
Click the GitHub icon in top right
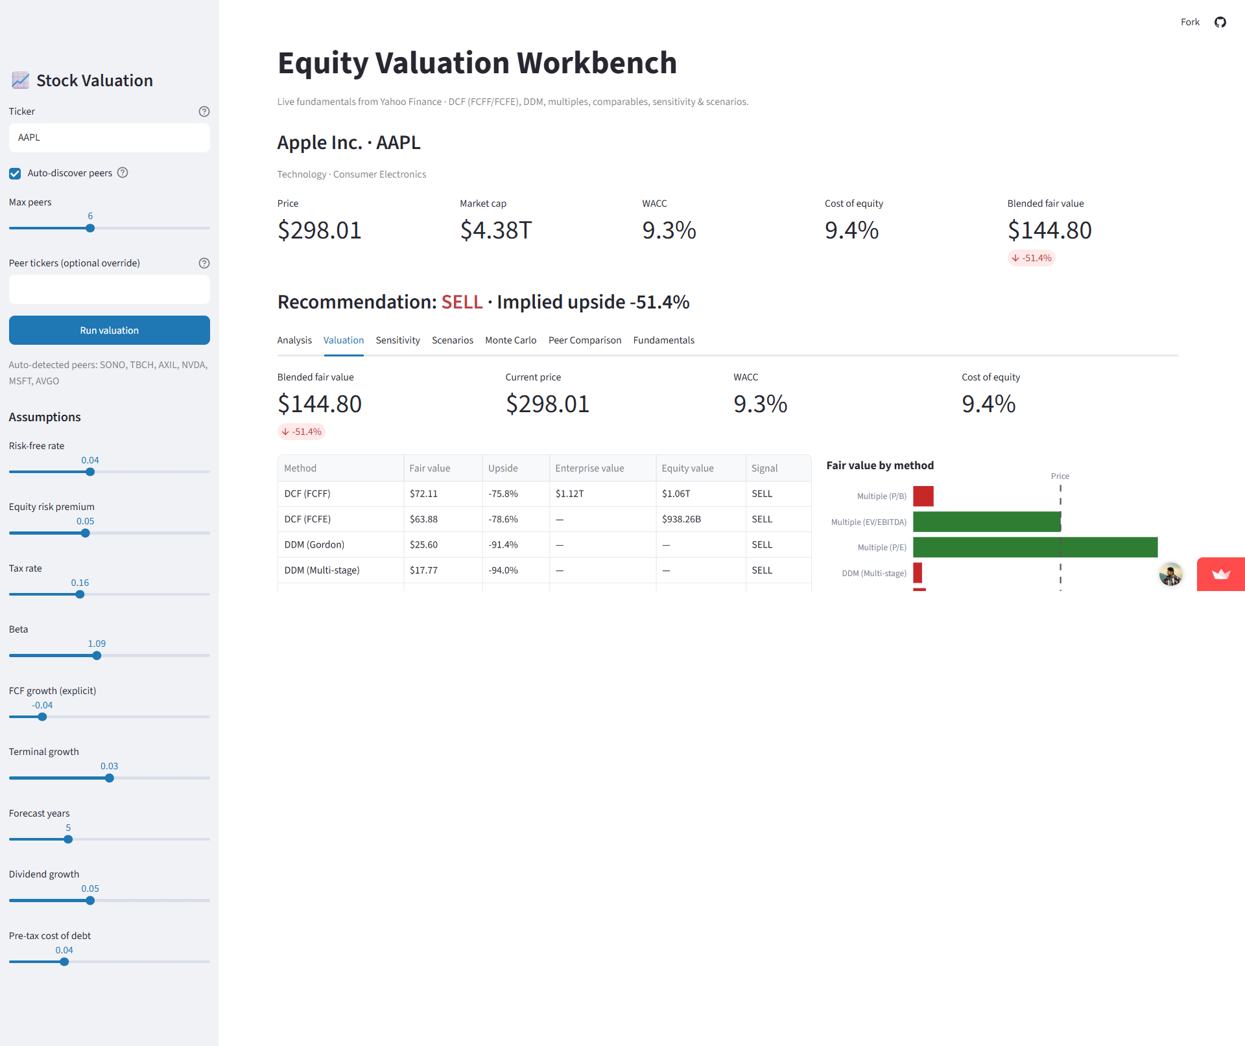coord(1220,22)
